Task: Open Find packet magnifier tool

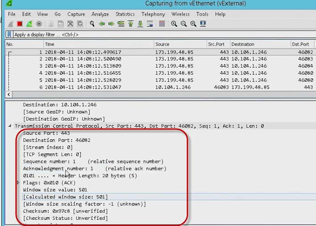Action: point(92,24)
